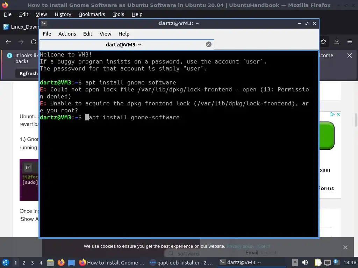Open update notifier tray icon
This screenshot has width=358, height=268.
336,262
